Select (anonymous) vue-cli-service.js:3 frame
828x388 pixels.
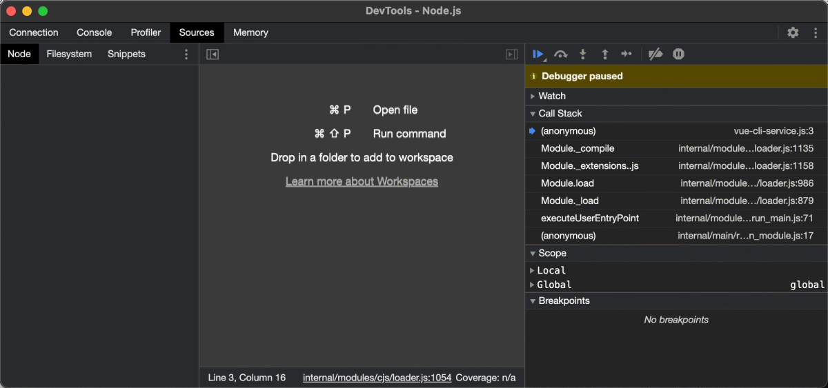coord(676,131)
